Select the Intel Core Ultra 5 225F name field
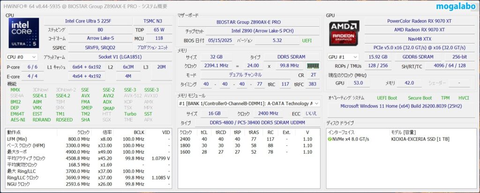 click(x=88, y=21)
